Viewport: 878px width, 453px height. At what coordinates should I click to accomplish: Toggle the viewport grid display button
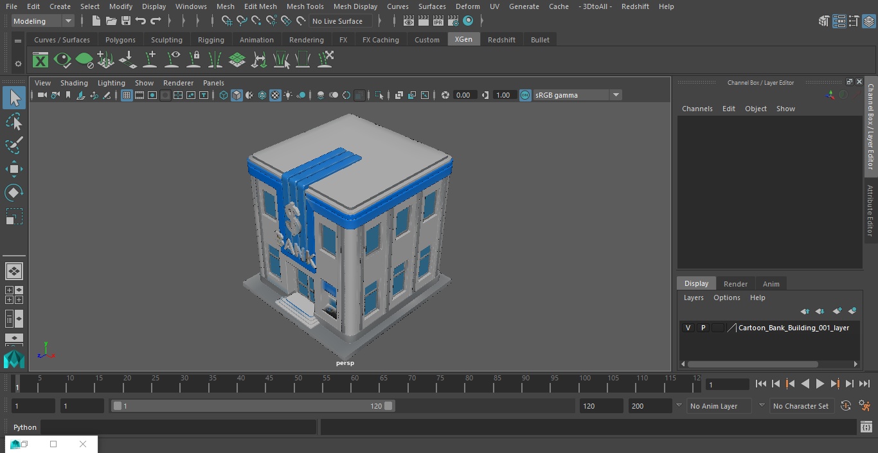coord(127,95)
